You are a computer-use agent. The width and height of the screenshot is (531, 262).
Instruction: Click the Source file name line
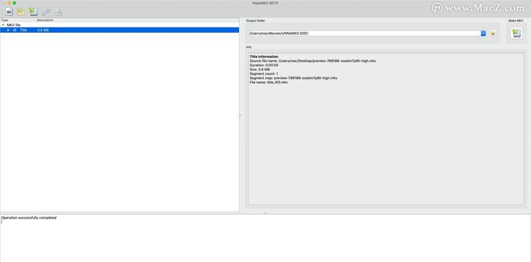313,61
